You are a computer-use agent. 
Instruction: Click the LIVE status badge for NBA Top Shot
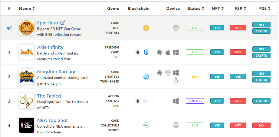[195, 125]
